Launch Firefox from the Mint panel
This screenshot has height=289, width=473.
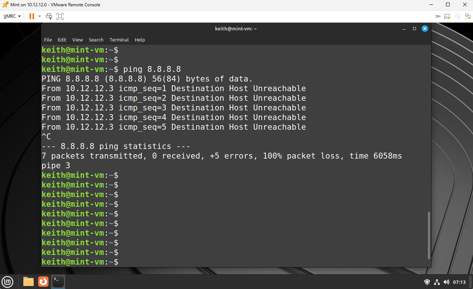point(43,282)
